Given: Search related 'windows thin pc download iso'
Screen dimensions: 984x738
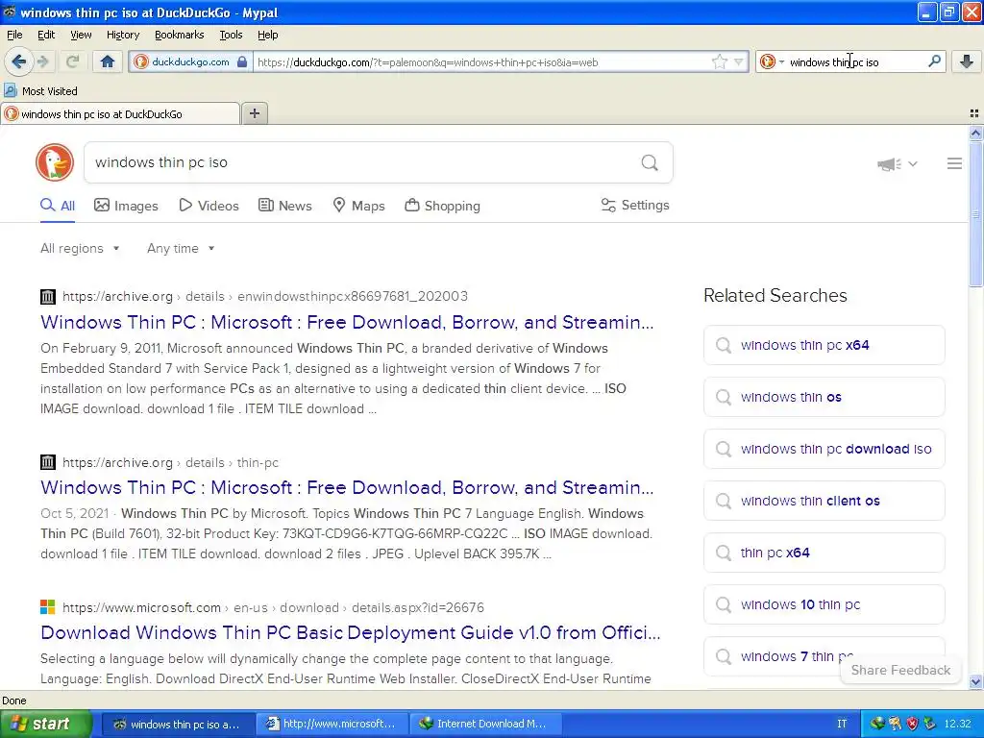Looking at the screenshot, I should click(824, 449).
